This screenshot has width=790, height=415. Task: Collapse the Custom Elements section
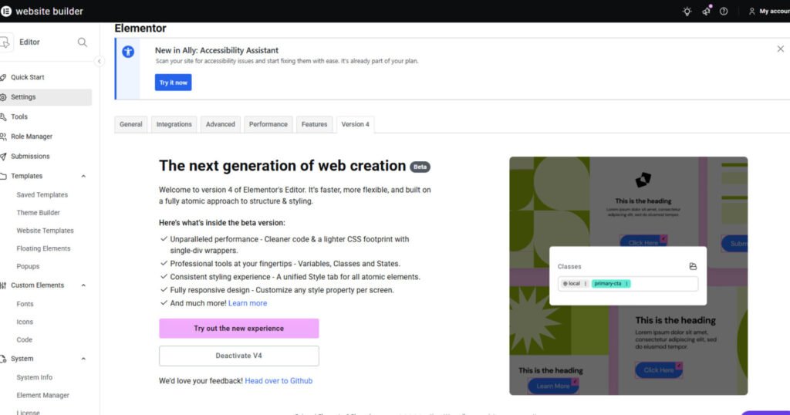[x=83, y=285]
